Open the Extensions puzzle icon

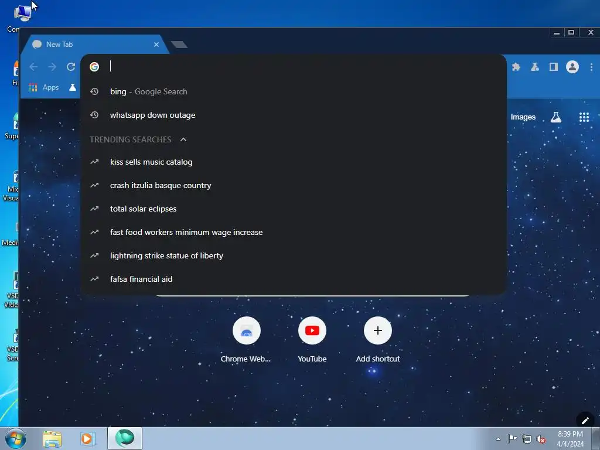tap(516, 67)
